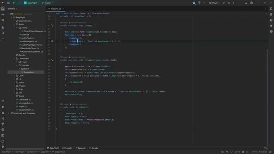Image resolution: width=274 pixels, height=154 pixels.
Task: Open Search Everywhere magnifier
Action: [246, 3]
